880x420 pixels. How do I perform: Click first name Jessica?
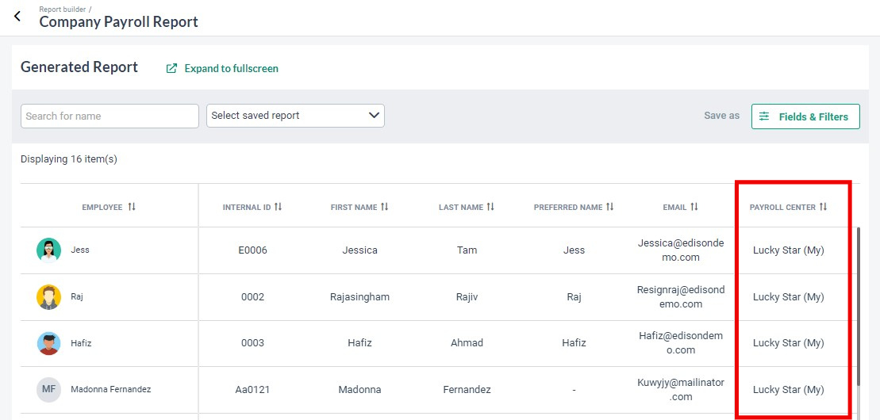[x=359, y=250]
